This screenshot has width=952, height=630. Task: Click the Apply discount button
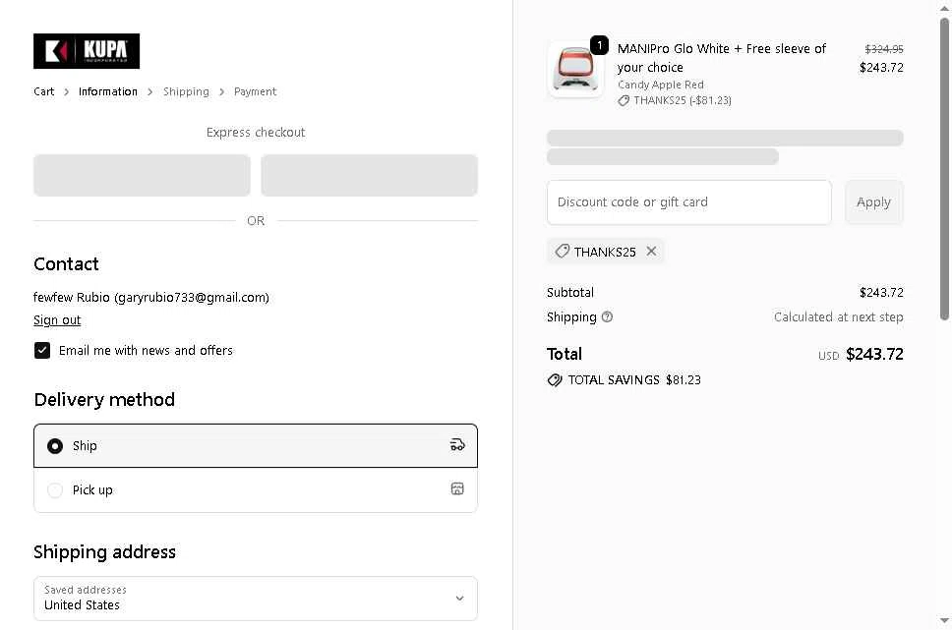tap(873, 202)
